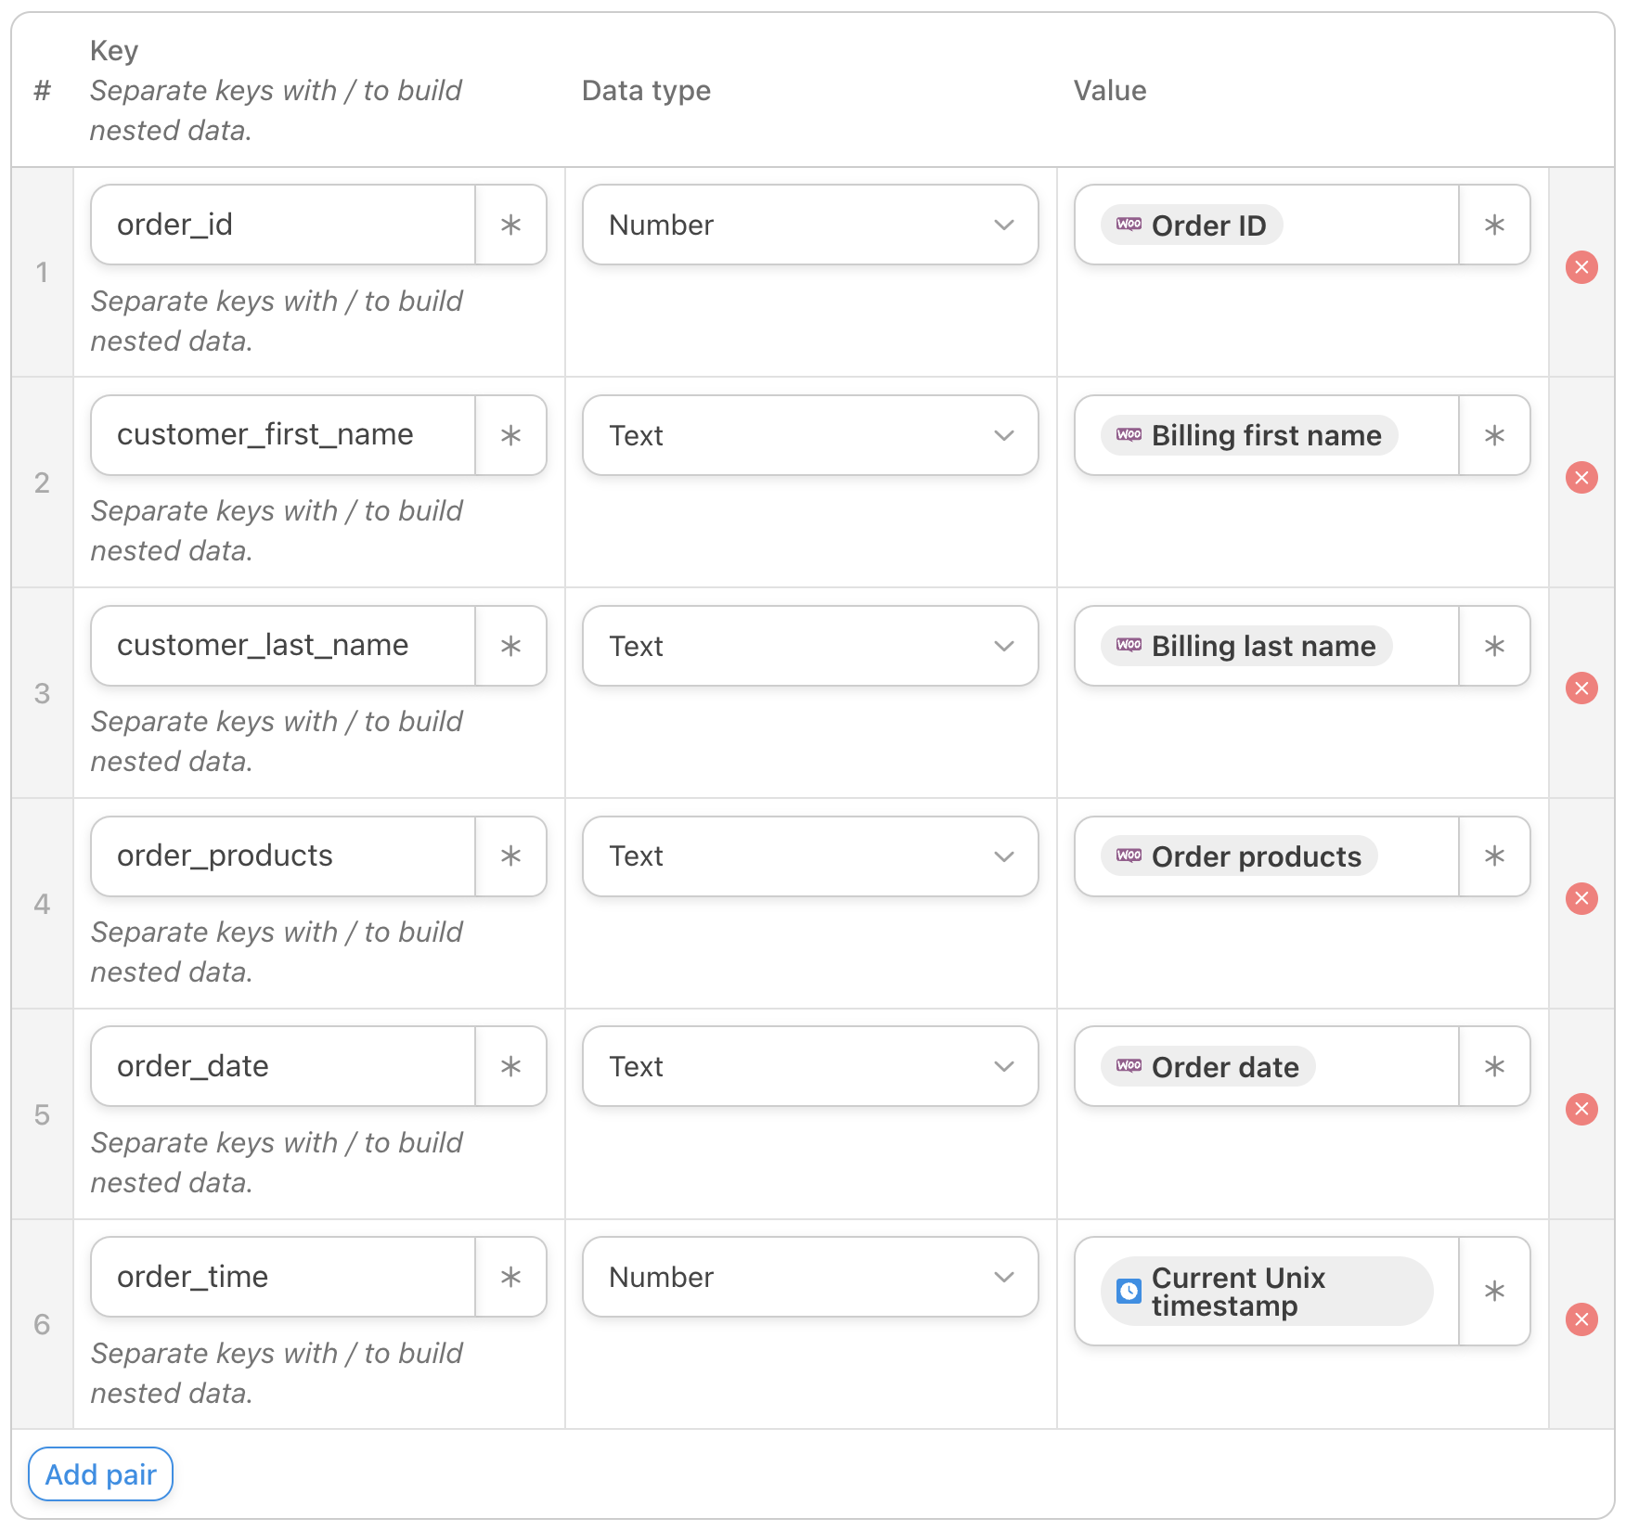This screenshot has width=1626, height=1531.
Task: Open data type dropdown for order_id
Action: tap(809, 225)
